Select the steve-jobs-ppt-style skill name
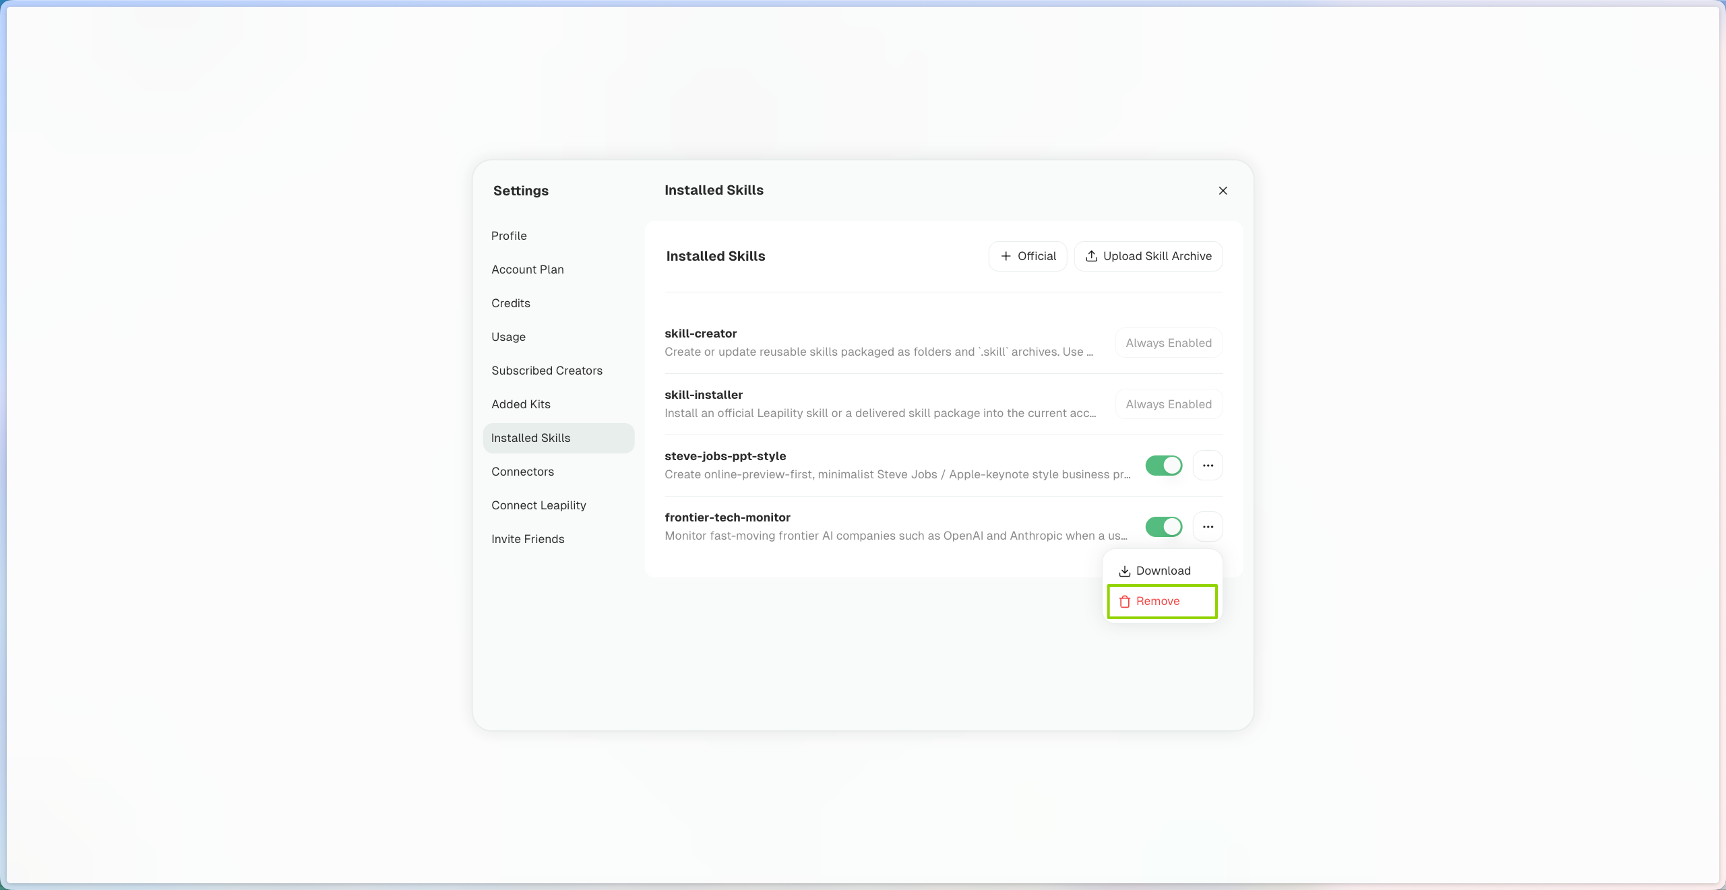This screenshot has width=1726, height=890. coord(725,456)
